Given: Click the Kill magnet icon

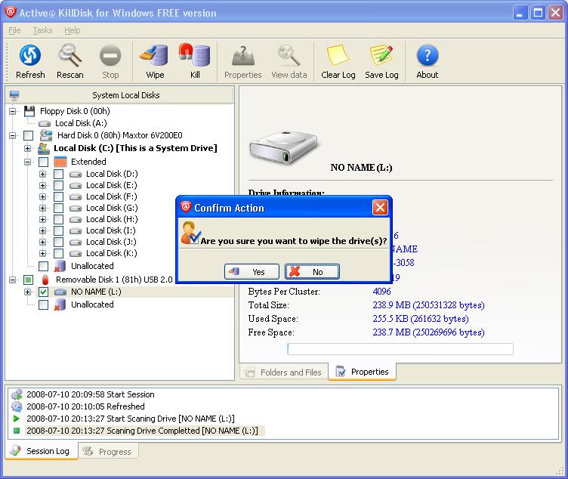Looking at the screenshot, I should point(195,54).
